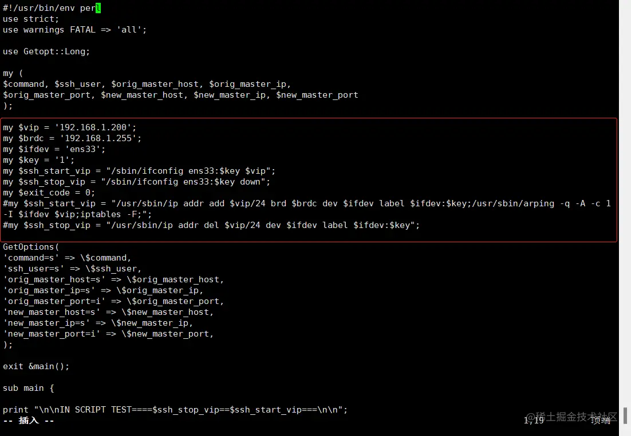Image resolution: width=631 pixels, height=436 pixels.
Task: Click the '192.168.1.200' vip value
Action: point(93,127)
